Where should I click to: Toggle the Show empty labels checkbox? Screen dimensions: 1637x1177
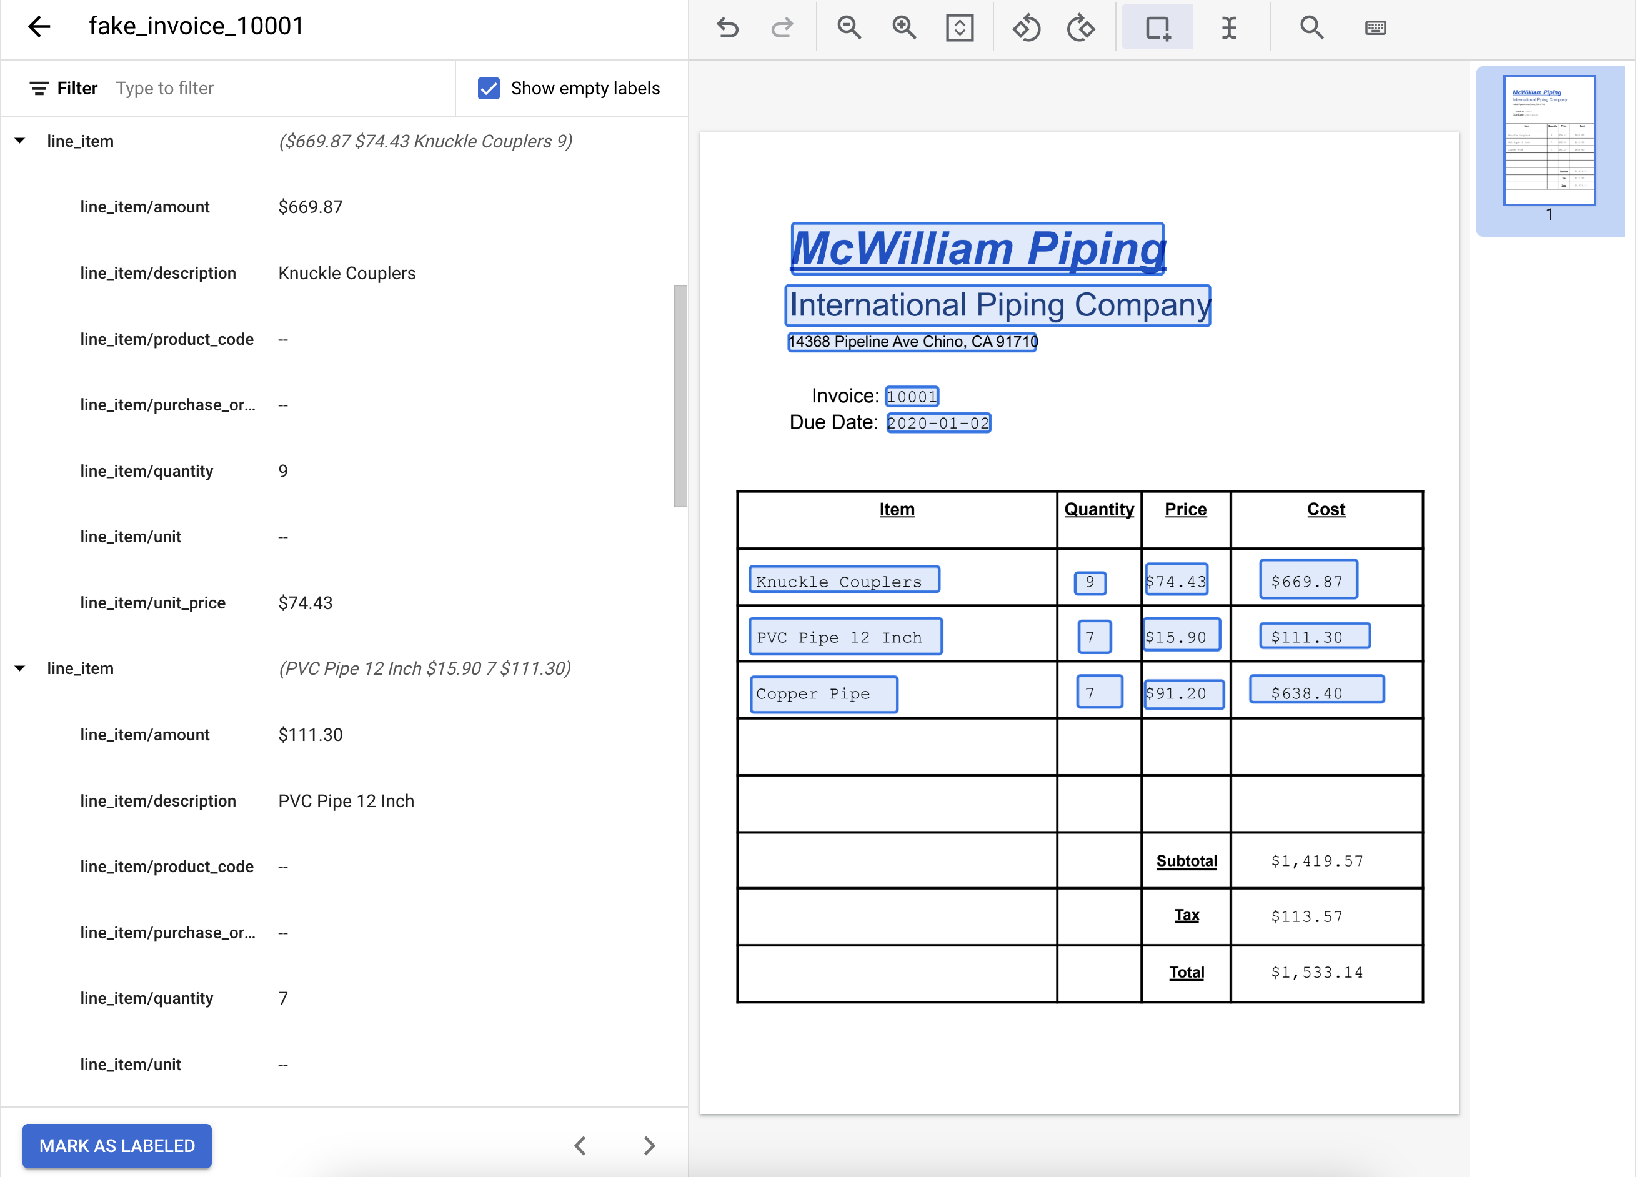489,88
